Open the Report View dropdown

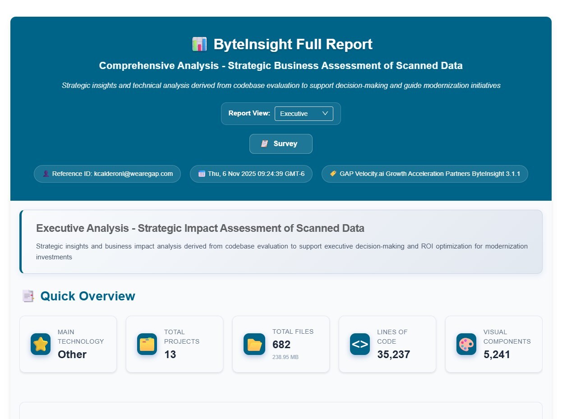[304, 114]
